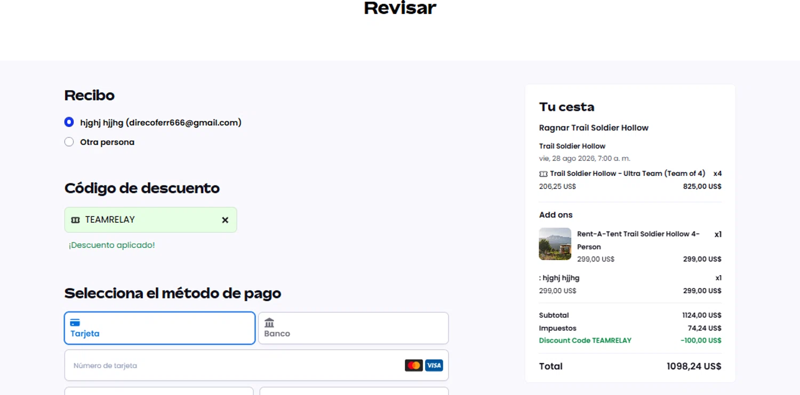800x395 pixels.
Task: Click the Rent-A-Tent Trail Soldier Hollow 4-Person name
Action: click(x=638, y=240)
